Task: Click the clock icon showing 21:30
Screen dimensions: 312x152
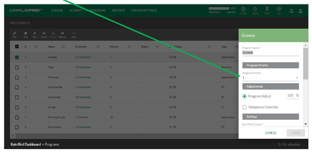Action: tap(243, 9)
